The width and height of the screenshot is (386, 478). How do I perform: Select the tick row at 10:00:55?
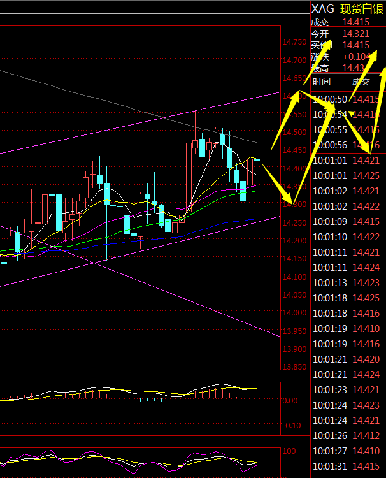click(x=346, y=130)
